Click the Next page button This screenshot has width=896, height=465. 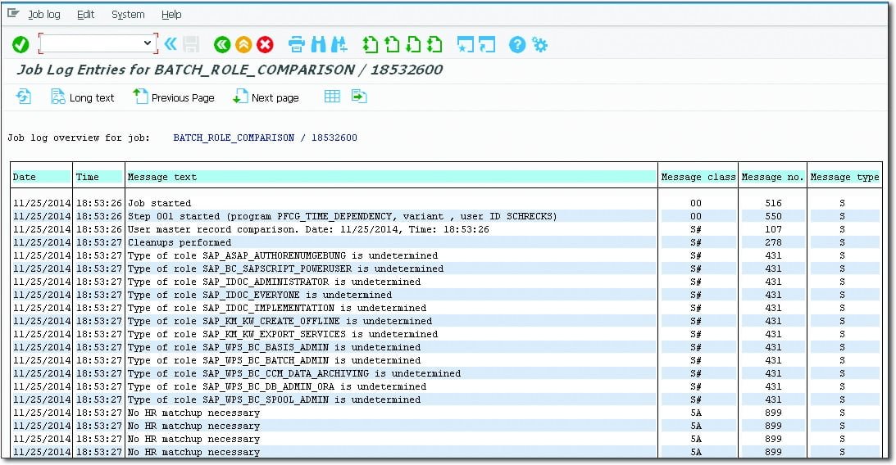266,97
